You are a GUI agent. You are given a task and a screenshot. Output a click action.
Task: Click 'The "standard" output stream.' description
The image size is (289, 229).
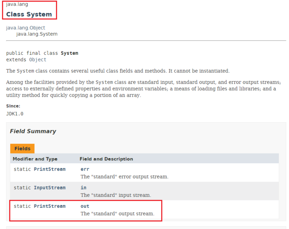click(118, 214)
